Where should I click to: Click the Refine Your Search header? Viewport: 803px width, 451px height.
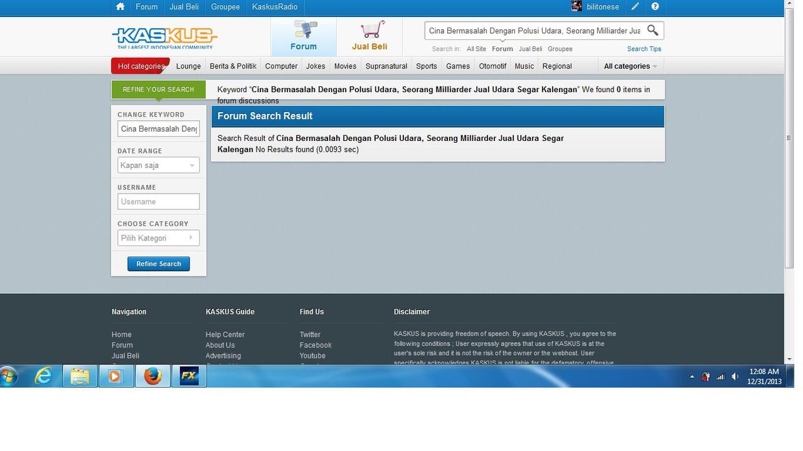click(158, 90)
